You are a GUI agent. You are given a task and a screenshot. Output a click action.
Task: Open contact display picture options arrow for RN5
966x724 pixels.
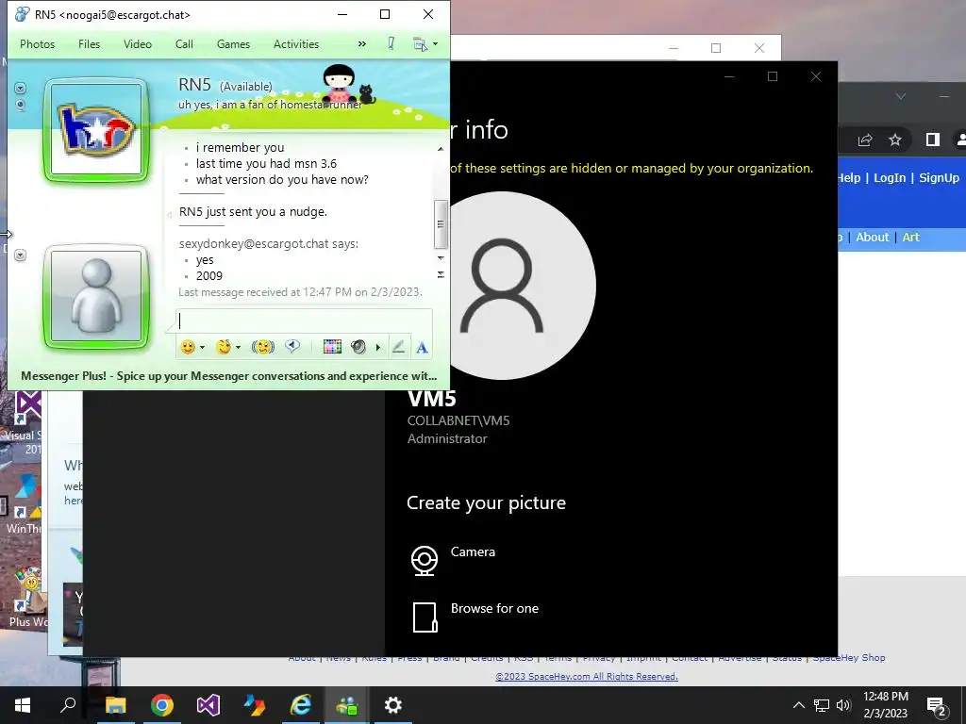[x=21, y=89]
